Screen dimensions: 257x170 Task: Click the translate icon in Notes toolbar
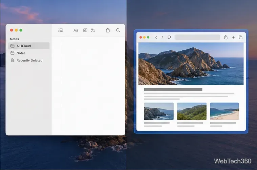tap(93, 30)
